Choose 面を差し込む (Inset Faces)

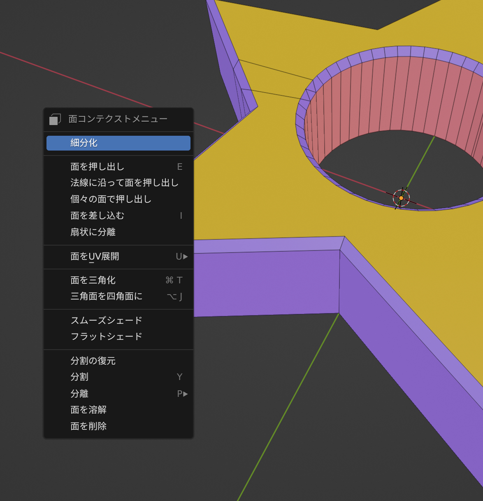pyautogui.click(x=118, y=216)
